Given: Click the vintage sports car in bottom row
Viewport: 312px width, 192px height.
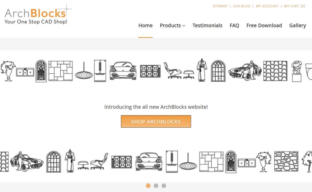Looking at the screenshot, I should (27, 161).
